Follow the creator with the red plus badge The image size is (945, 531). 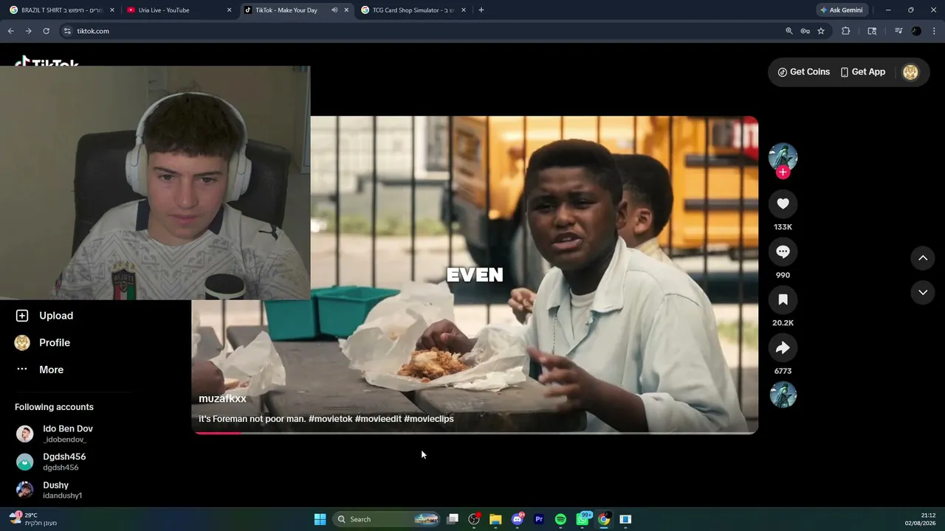click(x=783, y=173)
